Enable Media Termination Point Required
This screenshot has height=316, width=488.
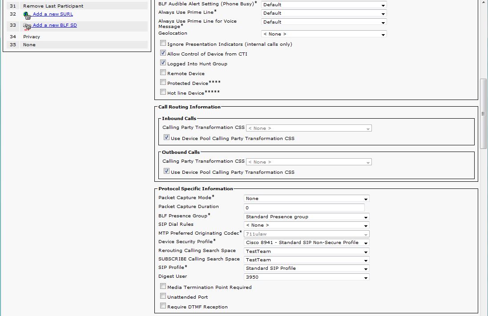click(x=163, y=286)
